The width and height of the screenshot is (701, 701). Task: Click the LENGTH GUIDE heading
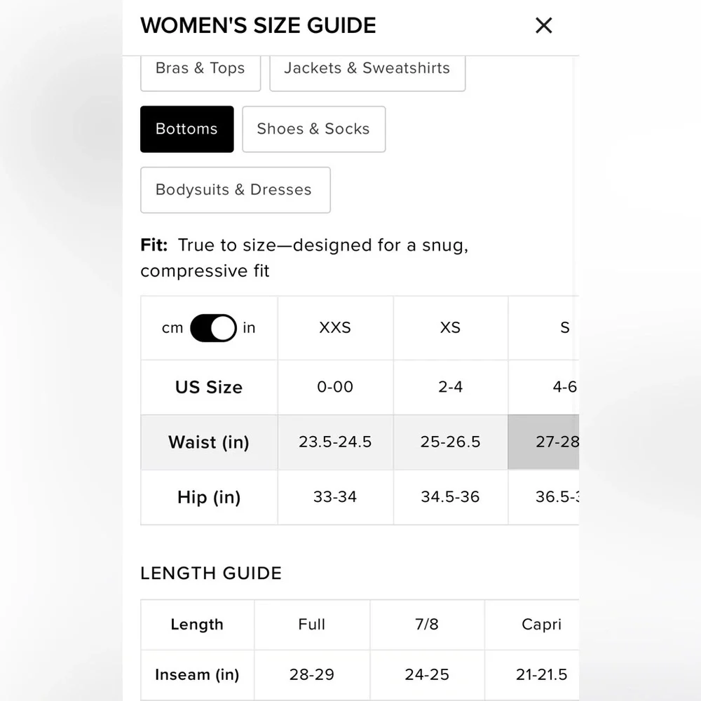pyautogui.click(x=211, y=573)
